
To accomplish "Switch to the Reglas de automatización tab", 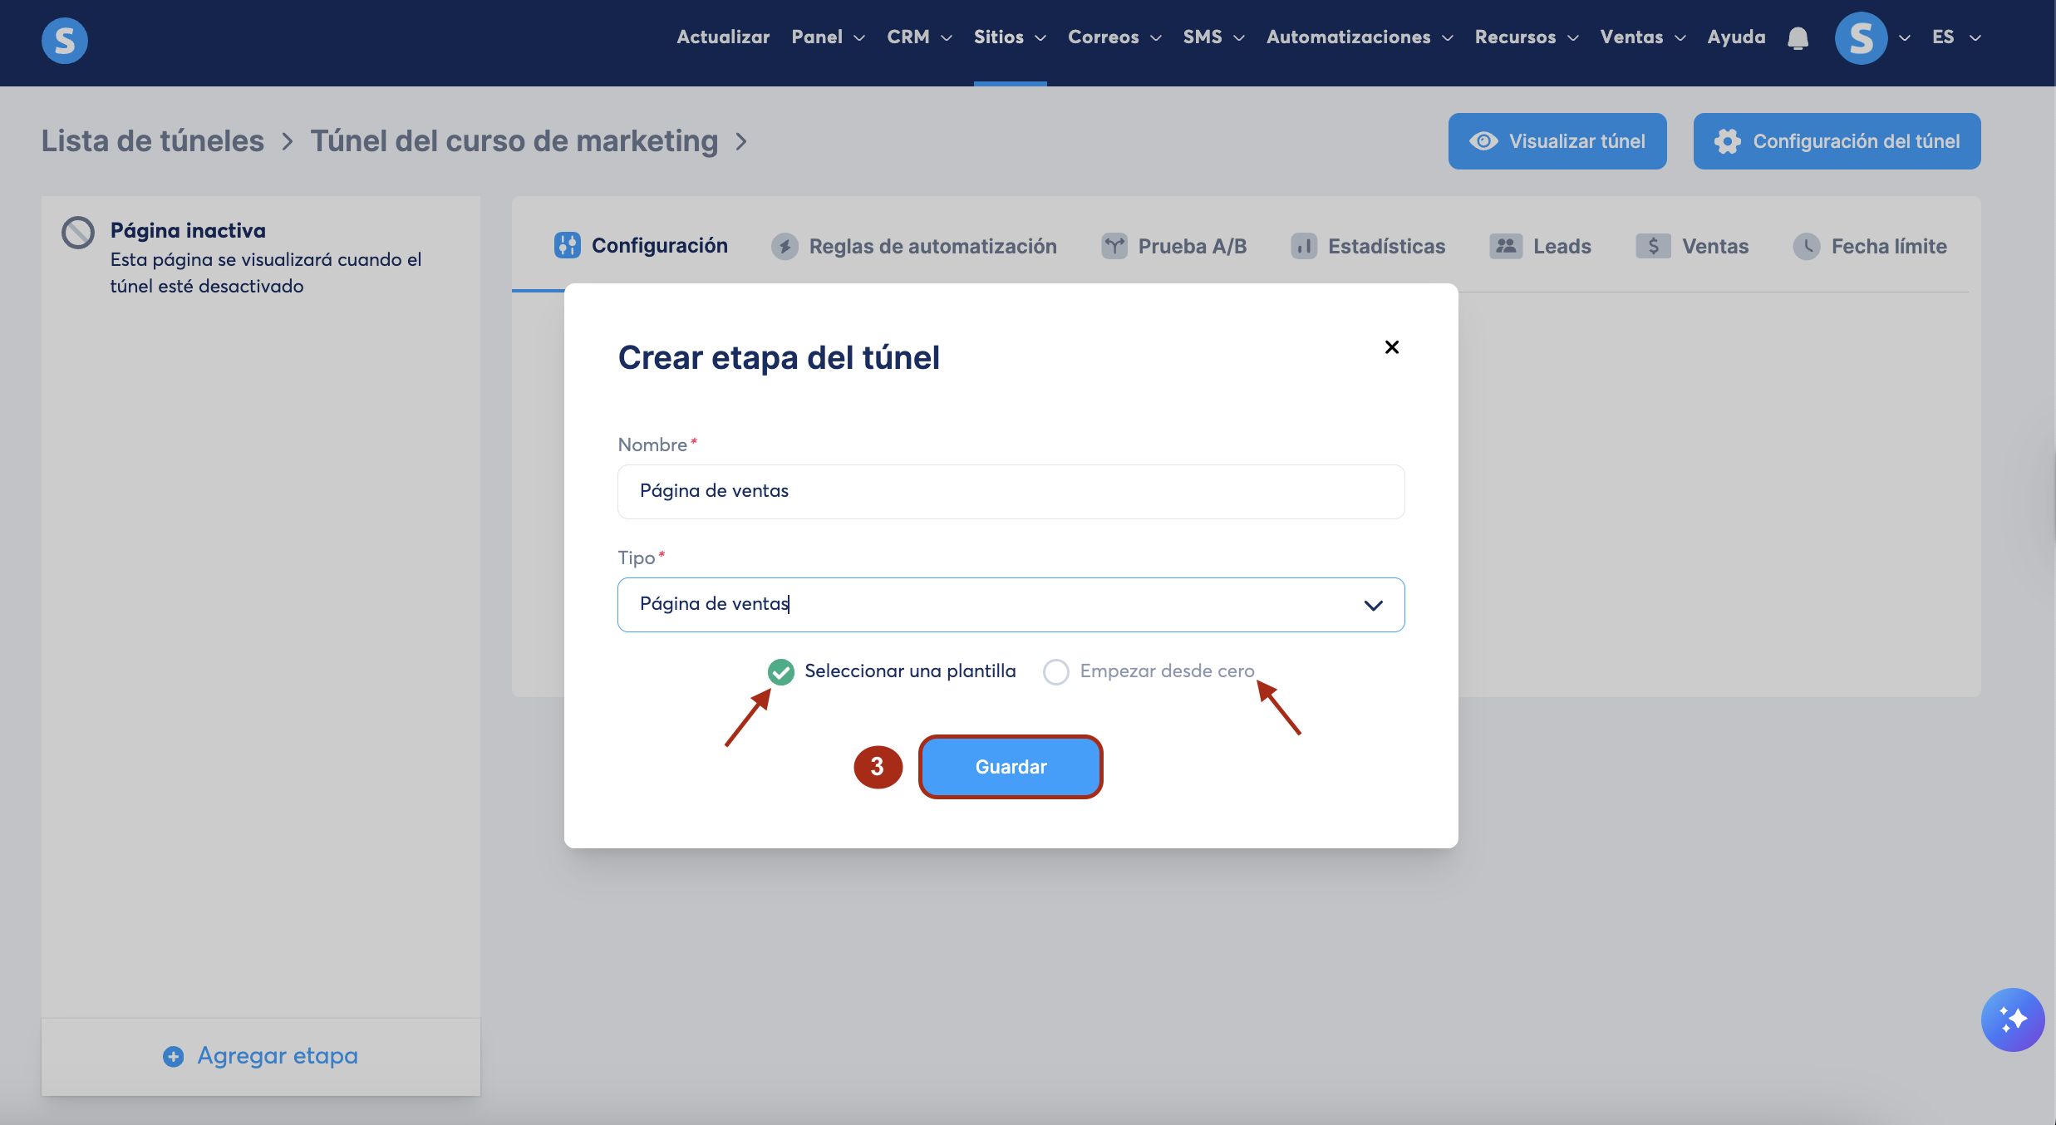I will click(914, 247).
